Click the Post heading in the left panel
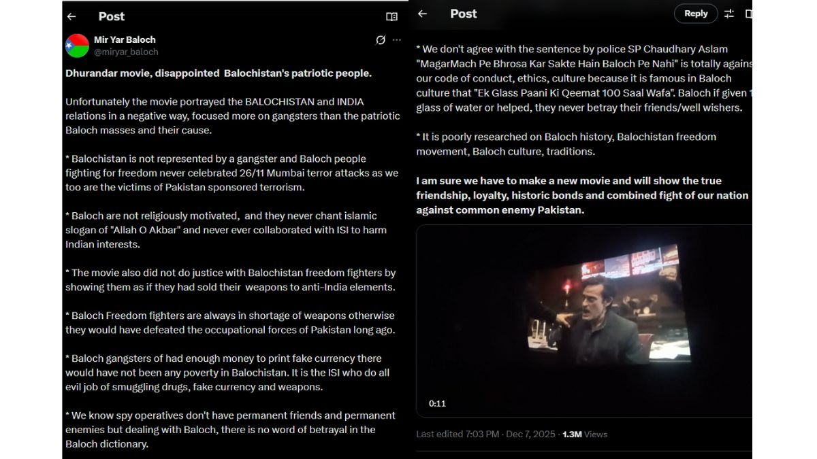 pyautogui.click(x=112, y=16)
